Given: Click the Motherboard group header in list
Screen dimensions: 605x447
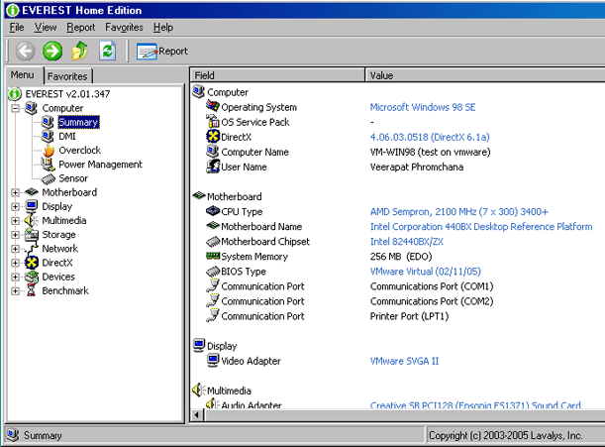Looking at the screenshot, I should [235, 196].
